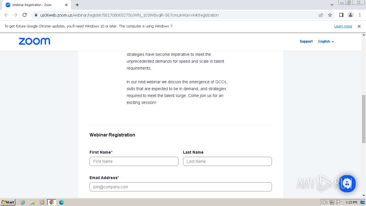Focus the First Name input field
The height and width of the screenshot is (206, 366).
tap(134, 161)
